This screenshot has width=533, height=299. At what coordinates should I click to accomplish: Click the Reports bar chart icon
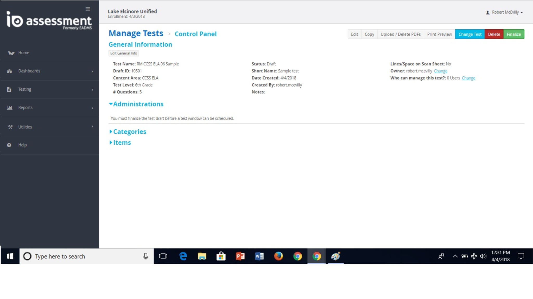point(9,108)
